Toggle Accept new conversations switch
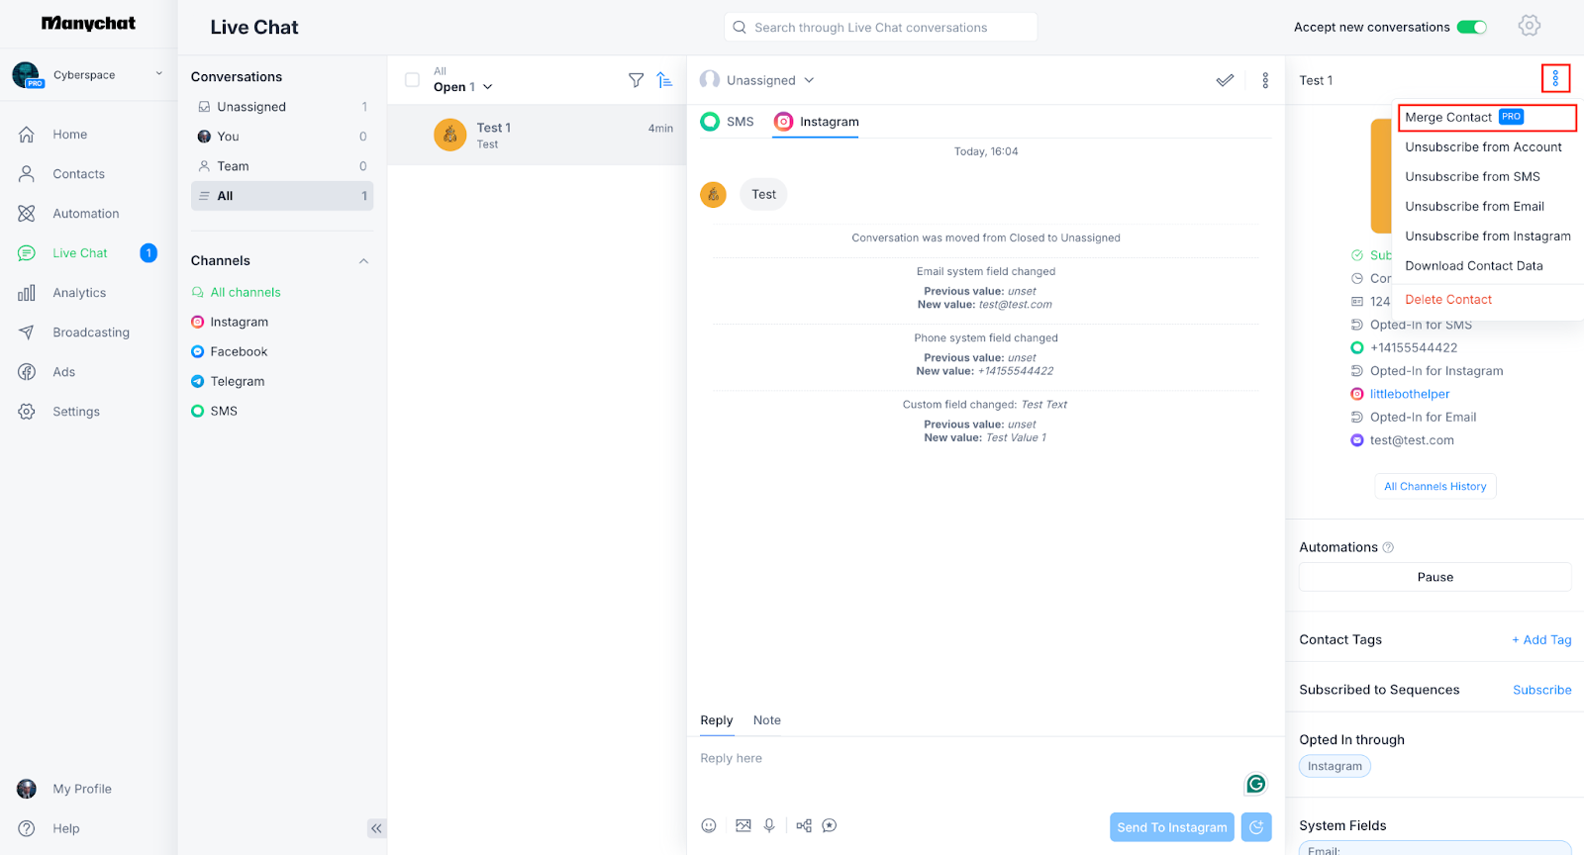 1472,27
